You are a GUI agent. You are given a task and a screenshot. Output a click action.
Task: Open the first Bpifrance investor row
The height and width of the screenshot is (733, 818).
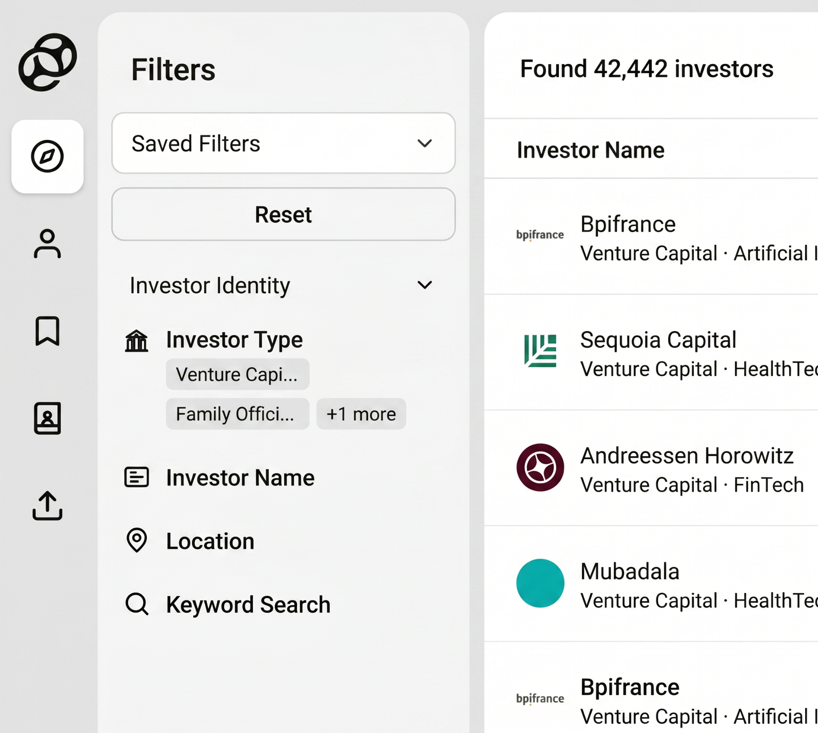click(x=651, y=237)
